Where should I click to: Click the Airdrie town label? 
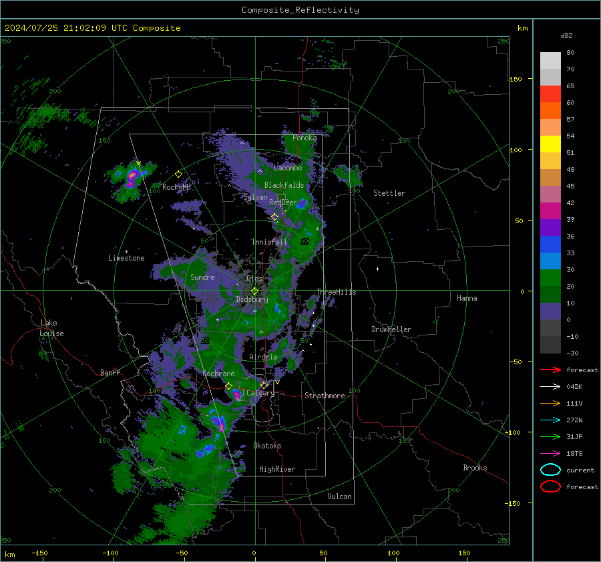[x=263, y=357]
